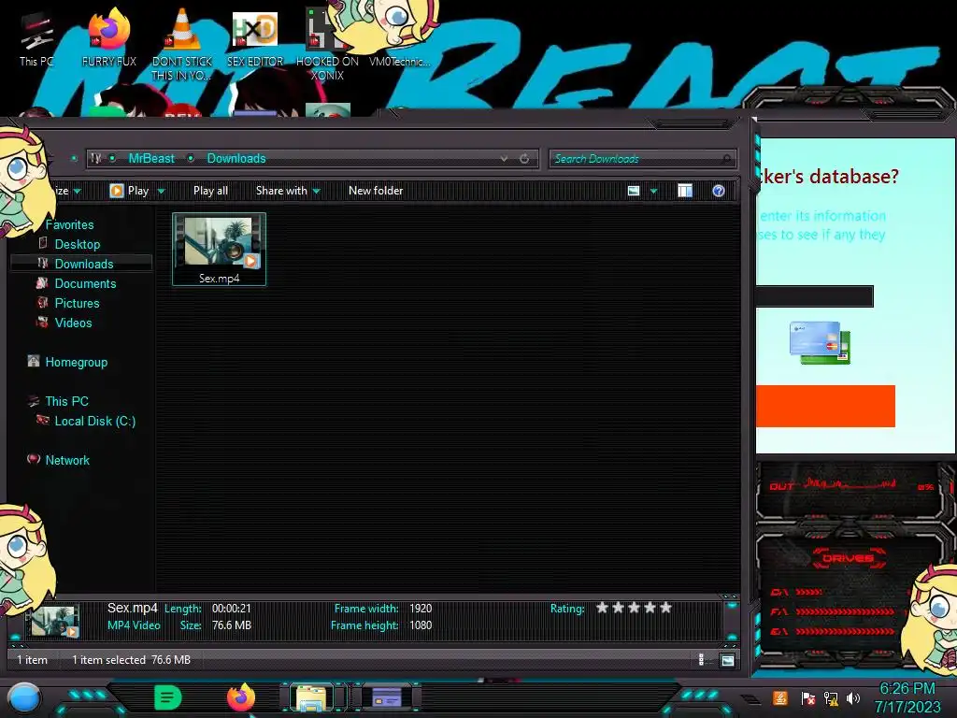This screenshot has width=957, height=718.
Task: Open File Explorer from the taskbar
Action: tap(311, 697)
